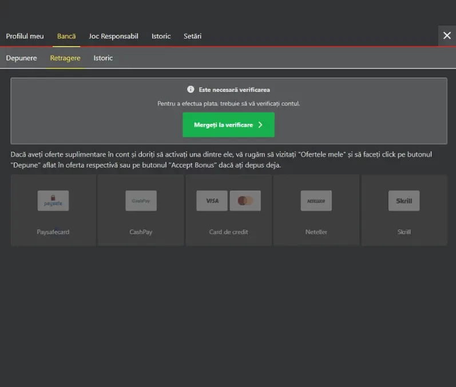Screen dimensions: 456x387
Task: Select the VISA card logo
Action: [212, 201]
